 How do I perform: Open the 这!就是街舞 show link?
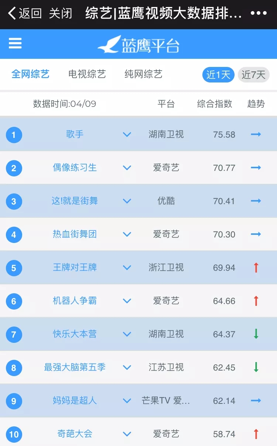point(75,201)
